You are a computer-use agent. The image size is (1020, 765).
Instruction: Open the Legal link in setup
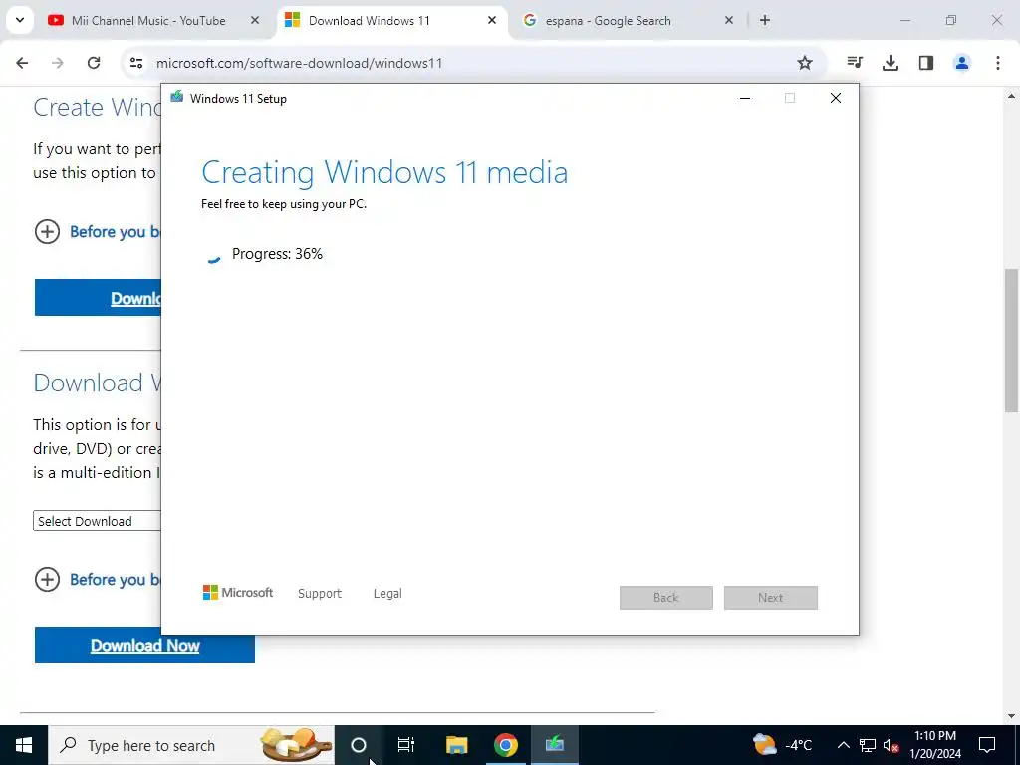(x=387, y=594)
